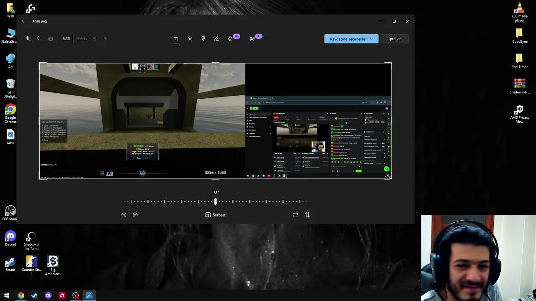Switch to AMD Software in the taskbar

pyautogui.click(x=62, y=296)
